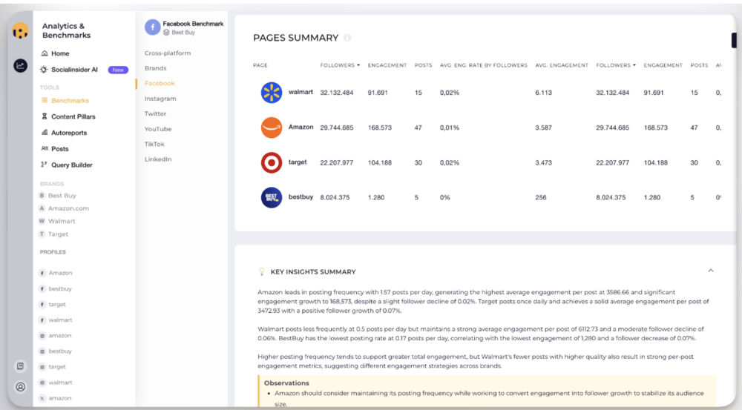The height and width of the screenshot is (410, 742).
Task: Click the Content Pillars icon
Action: [x=45, y=116]
